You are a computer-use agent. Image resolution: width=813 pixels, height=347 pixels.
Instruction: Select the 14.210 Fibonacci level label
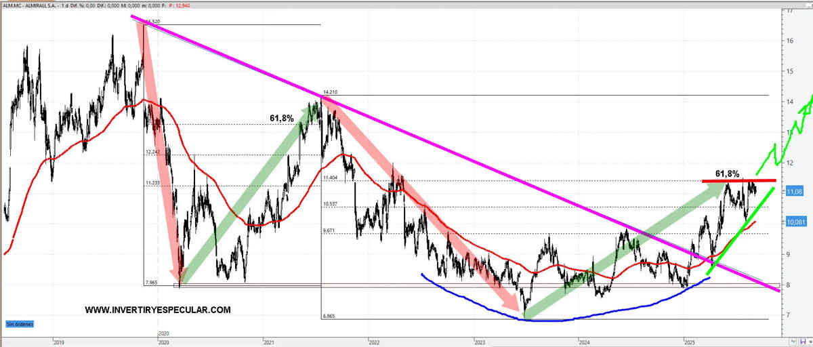(x=331, y=91)
